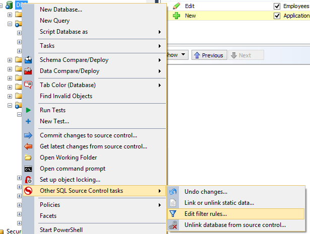310x234 pixels.
Task: Click the Set up object locking icon
Action: click(x=28, y=180)
